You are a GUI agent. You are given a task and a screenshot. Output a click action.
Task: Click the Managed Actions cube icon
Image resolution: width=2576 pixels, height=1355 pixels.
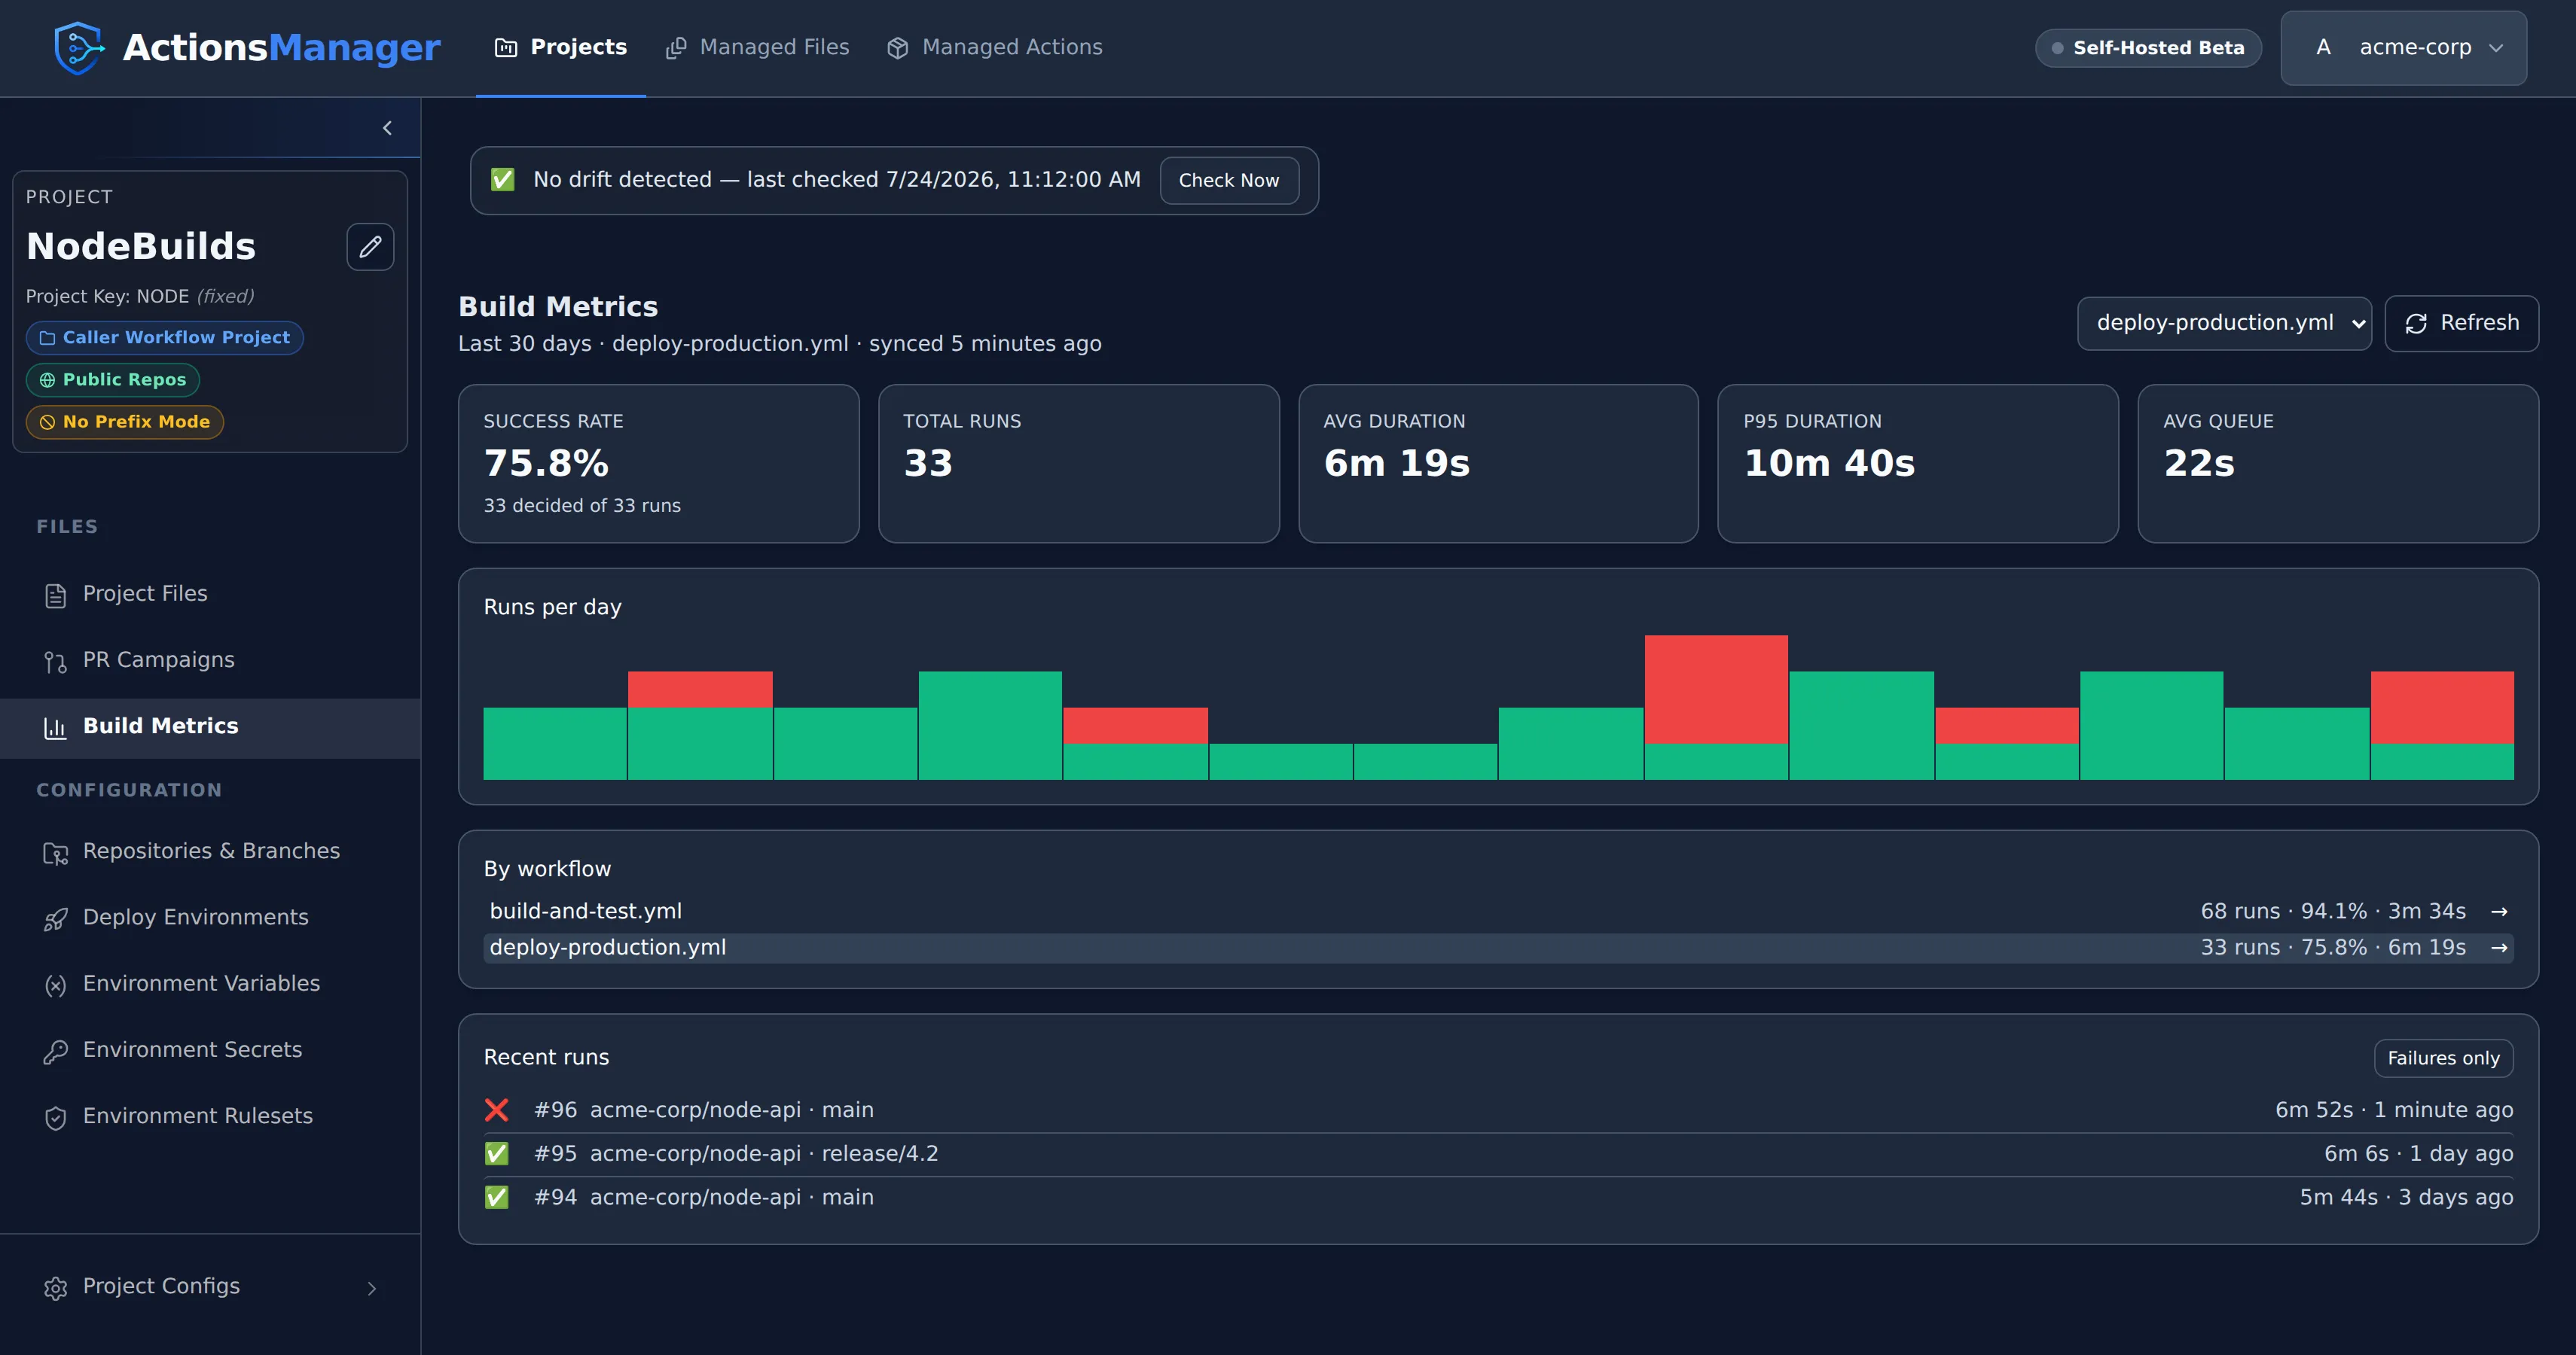(x=898, y=48)
